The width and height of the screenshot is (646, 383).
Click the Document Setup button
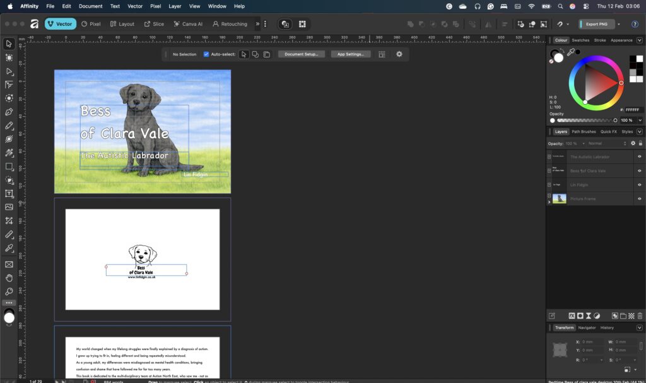pyautogui.click(x=301, y=54)
